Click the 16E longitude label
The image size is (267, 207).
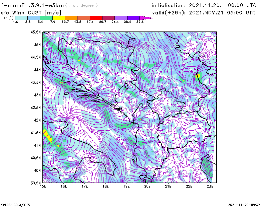point(64,186)
